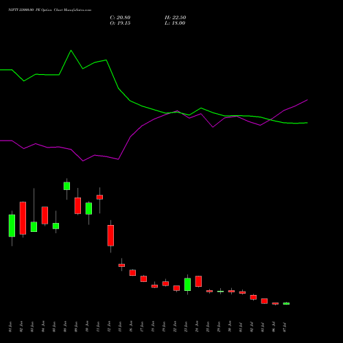This screenshot has height=343, width=343.
Task: Select the 06 Jul date label
Action: [274, 327]
